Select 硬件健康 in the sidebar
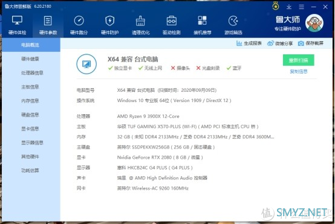Viewport: 335px width, 224px height. (x=31, y=59)
